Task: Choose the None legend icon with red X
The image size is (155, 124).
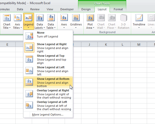Action: pyautogui.click(x=29, y=36)
